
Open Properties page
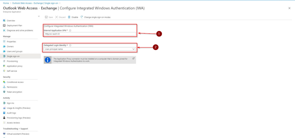tap(11, 42)
